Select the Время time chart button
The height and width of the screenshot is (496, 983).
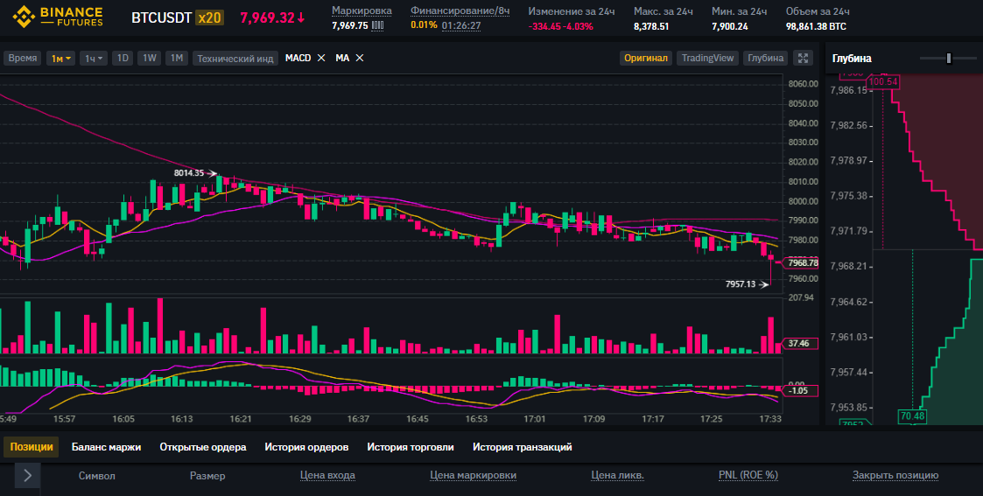click(x=23, y=59)
